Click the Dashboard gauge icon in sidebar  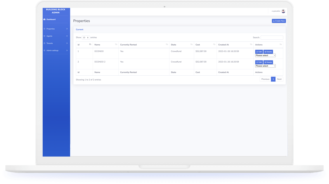coord(44,20)
